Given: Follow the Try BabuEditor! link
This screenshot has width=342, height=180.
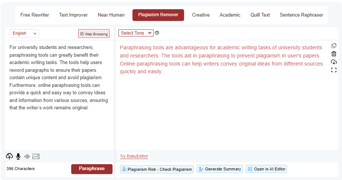Looking at the screenshot, I should 134,156.
